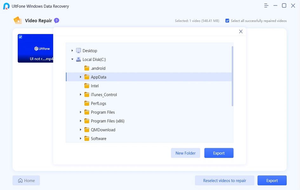This screenshot has height=190, width=300.
Task: Click the Intel folder icon
Action: coord(87,86)
